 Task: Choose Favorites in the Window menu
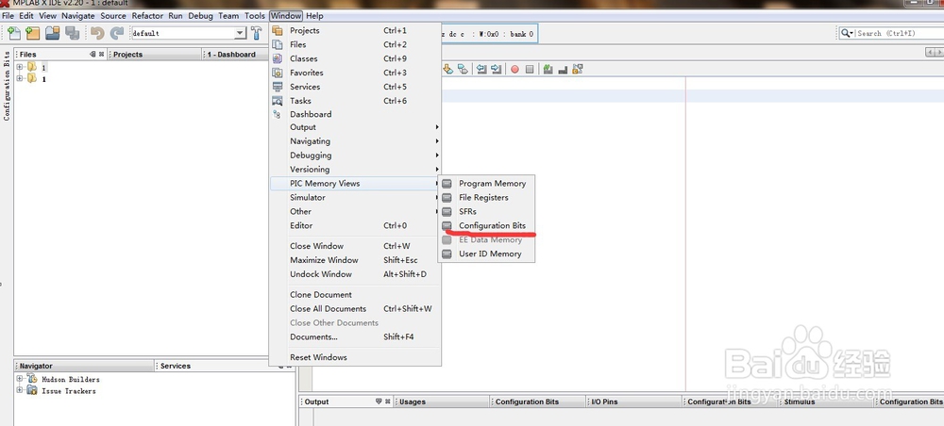[355, 73]
